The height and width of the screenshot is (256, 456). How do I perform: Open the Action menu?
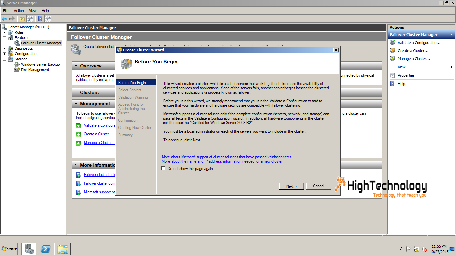tap(19, 11)
